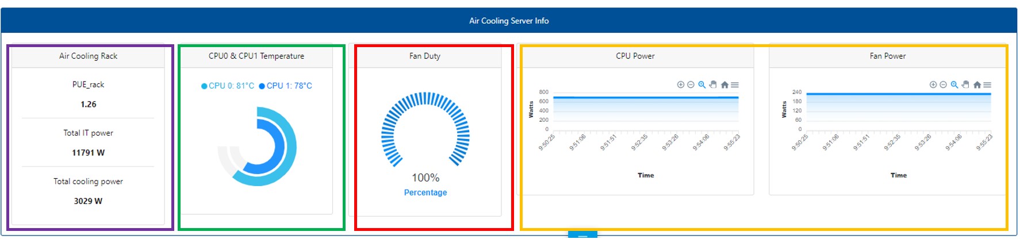Zoom out on the Fan Power chart
The image size is (1020, 243).
[944, 84]
